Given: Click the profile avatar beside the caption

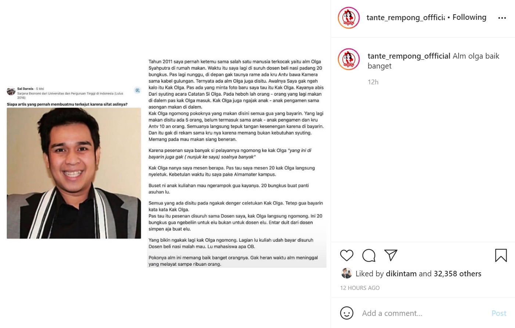Looking at the screenshot, I should (348, 59).
